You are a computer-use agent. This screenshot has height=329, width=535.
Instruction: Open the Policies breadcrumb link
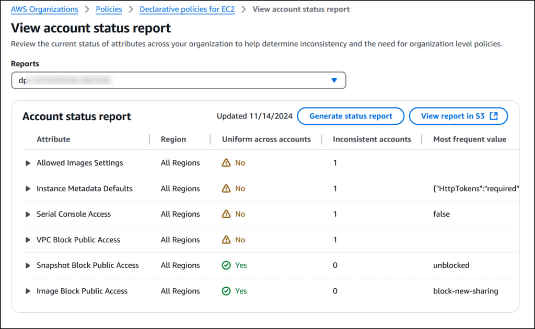pyautogui.click(x=109, y=9)
